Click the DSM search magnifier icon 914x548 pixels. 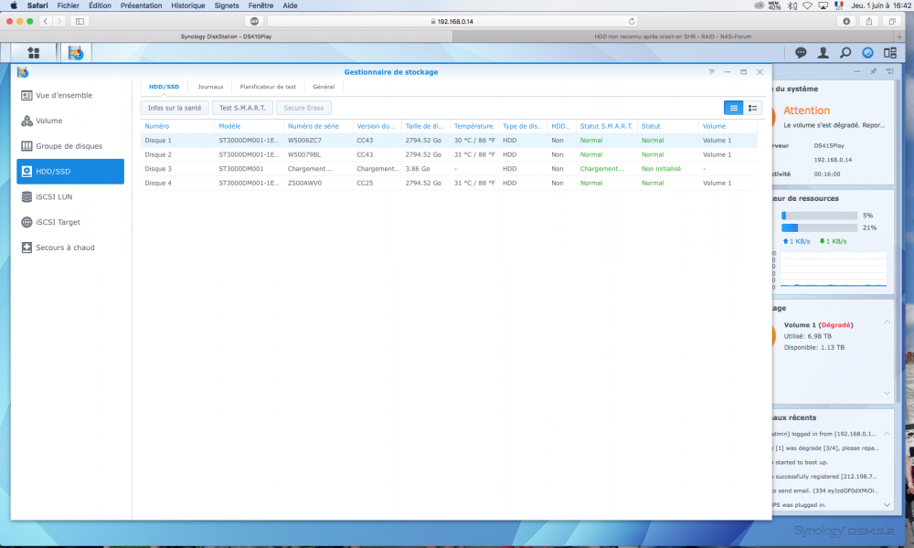[845, 53]
